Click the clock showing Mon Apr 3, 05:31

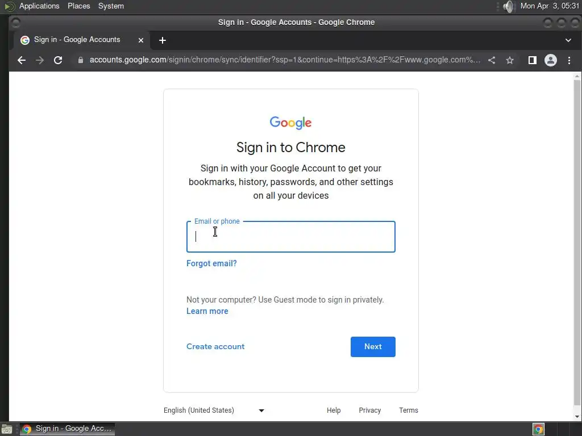point(550,6)
